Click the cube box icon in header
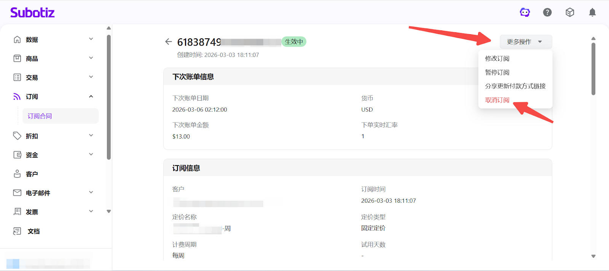The height and width of the screenshot is (271, 609). [570, 13]
